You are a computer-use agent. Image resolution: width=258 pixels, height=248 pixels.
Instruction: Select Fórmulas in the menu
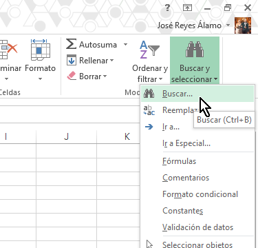click(197, 161)
